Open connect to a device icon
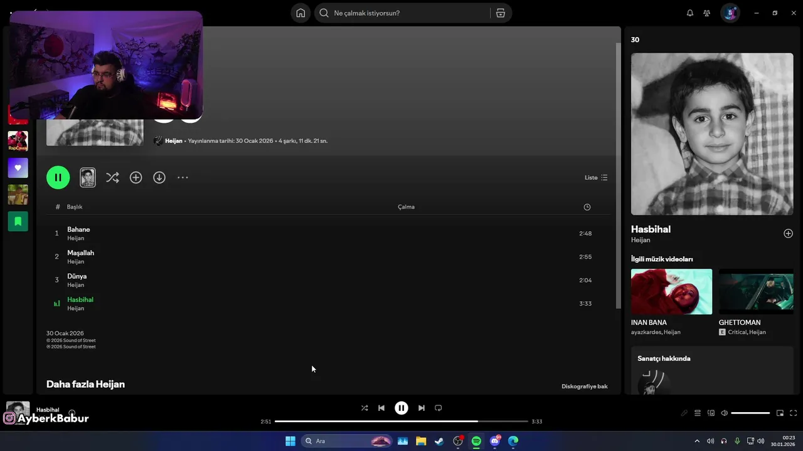Screen dimensions: 803x451 tap(711, 413)
